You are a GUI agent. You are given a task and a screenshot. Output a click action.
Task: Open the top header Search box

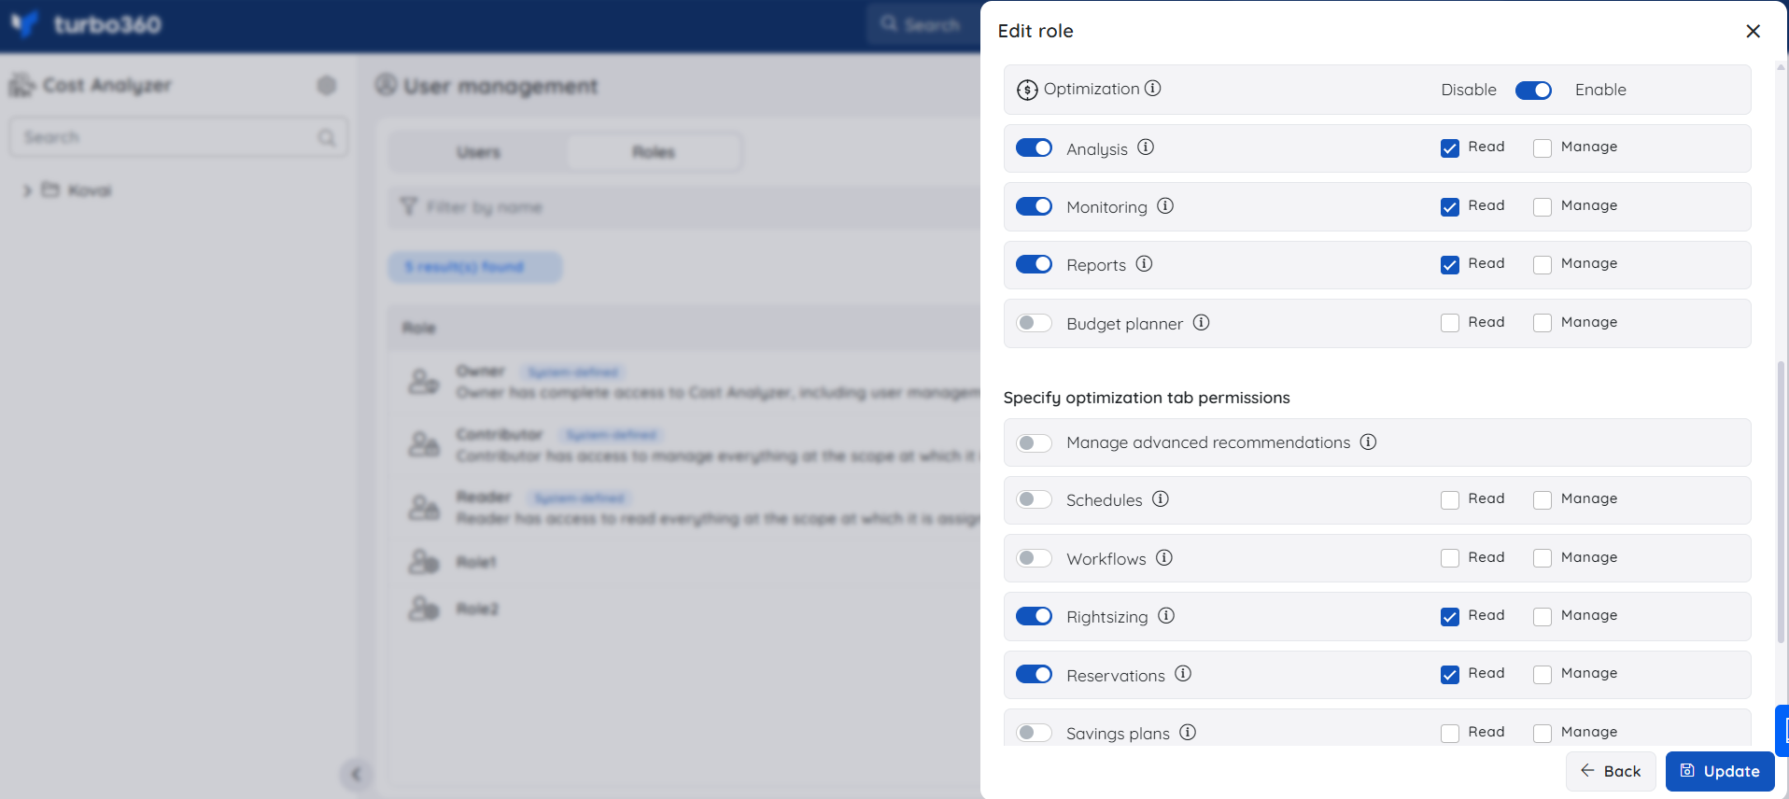[923, 24]
